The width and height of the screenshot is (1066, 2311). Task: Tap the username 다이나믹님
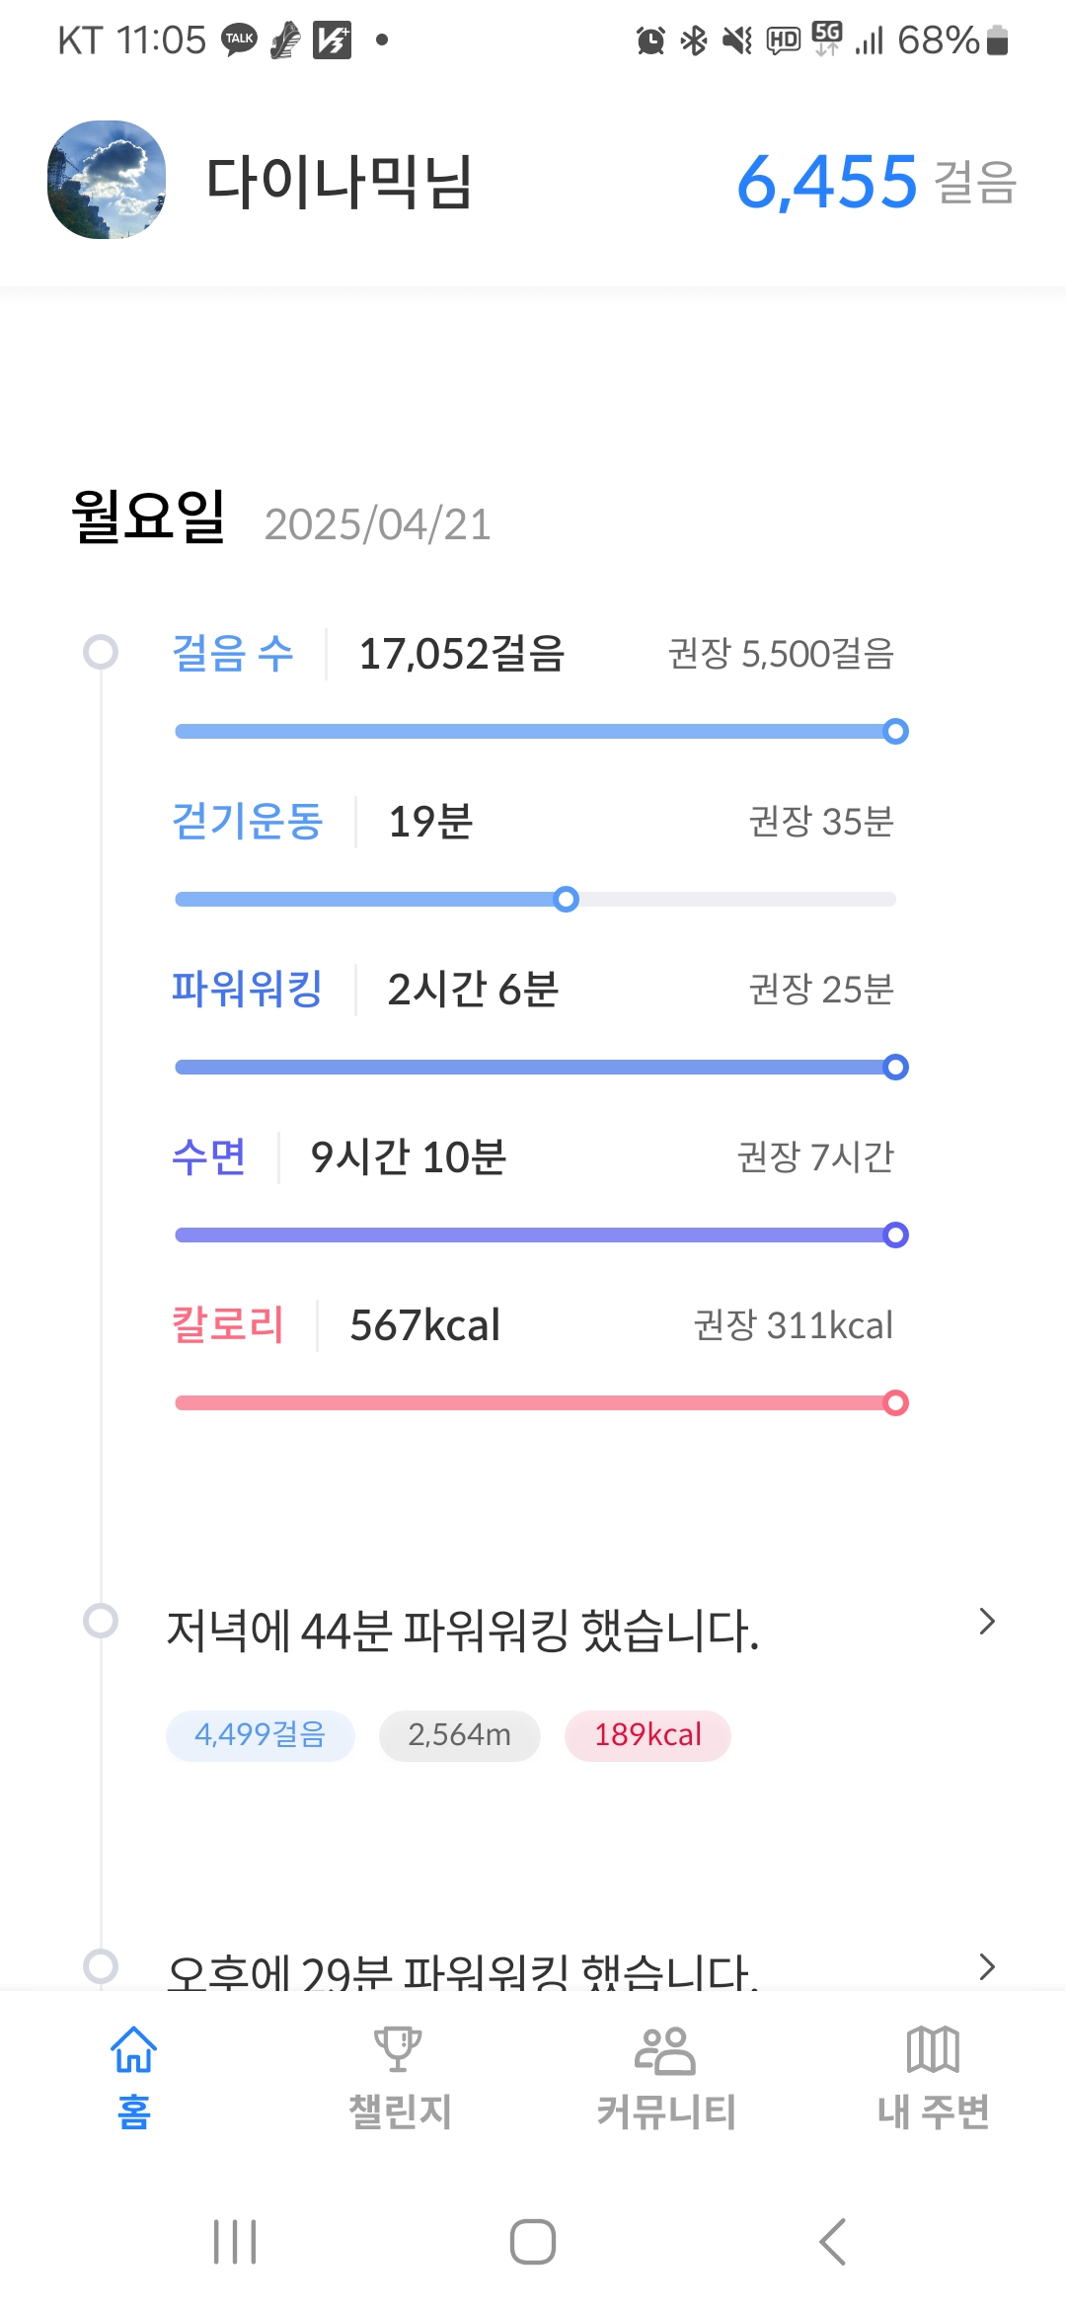[x=340, y=183]
